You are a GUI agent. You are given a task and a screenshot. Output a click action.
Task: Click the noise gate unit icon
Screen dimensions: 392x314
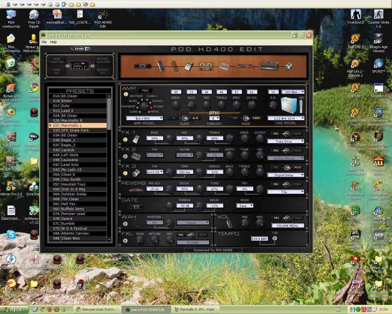133,206
